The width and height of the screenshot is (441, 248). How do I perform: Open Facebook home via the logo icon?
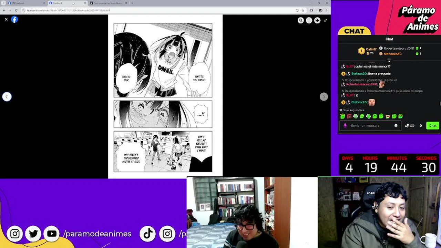click(x=14, y=20)
